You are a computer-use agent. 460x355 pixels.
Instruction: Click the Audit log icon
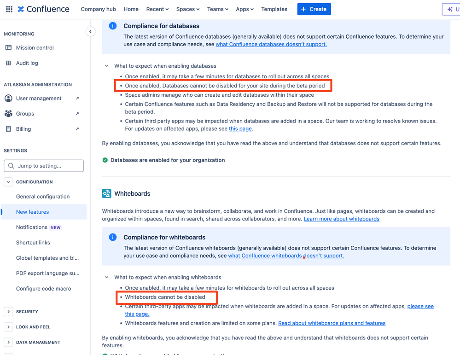click(x=8, y=63)
